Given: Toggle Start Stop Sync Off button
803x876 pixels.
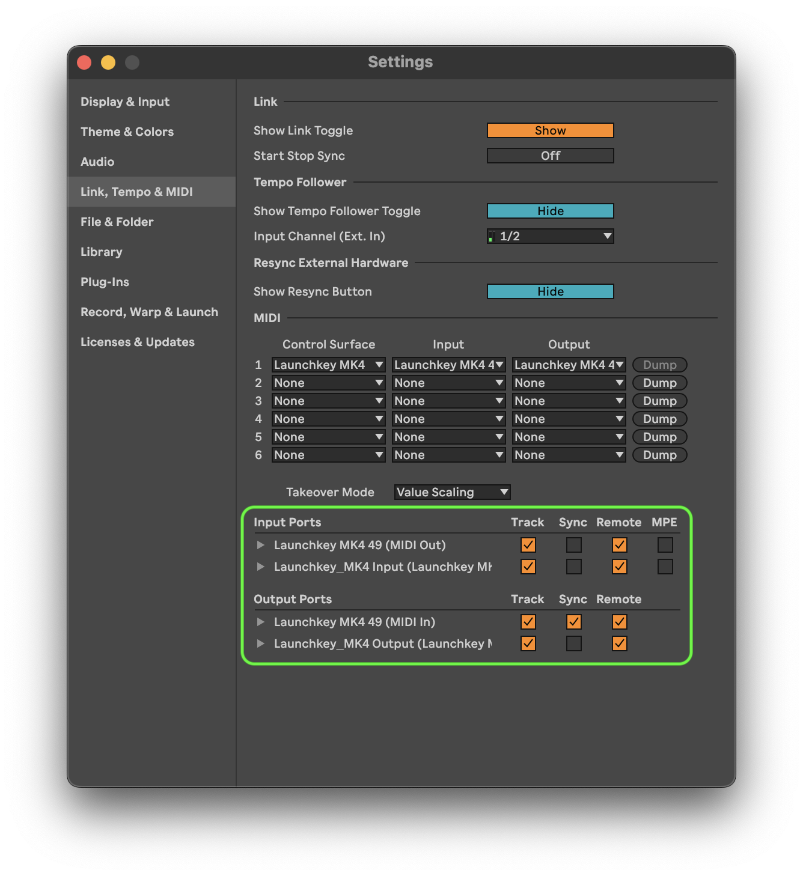Looking at the screenshot, I should 551,156.
